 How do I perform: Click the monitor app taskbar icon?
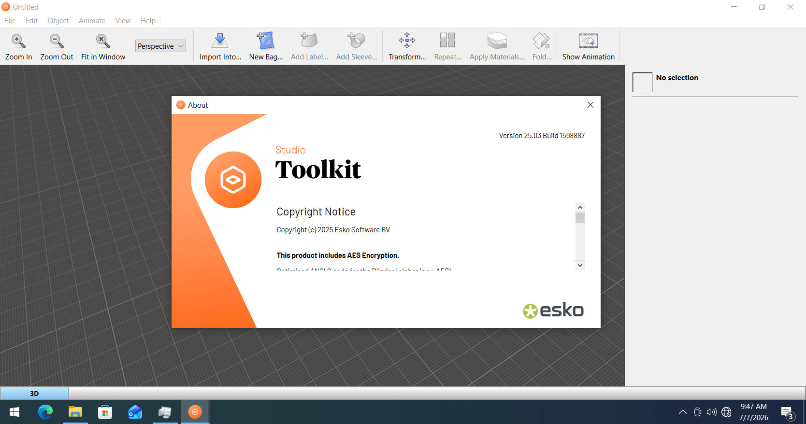[x=165, y=412]
